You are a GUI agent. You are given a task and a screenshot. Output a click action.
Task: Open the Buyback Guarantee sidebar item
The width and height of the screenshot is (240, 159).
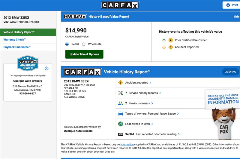pos(17,47)
